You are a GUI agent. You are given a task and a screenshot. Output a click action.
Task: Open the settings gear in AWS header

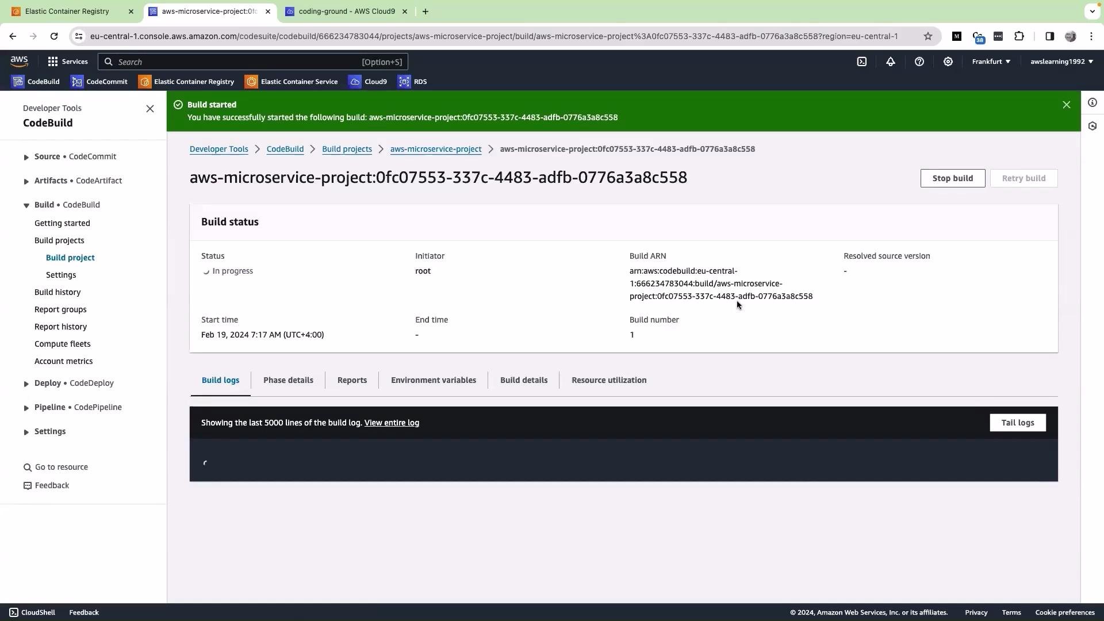click(x=948, y=62)
